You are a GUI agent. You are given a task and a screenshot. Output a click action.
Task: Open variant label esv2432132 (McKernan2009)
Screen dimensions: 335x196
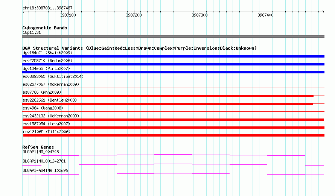pyautogui.click(x=51, y=116)
